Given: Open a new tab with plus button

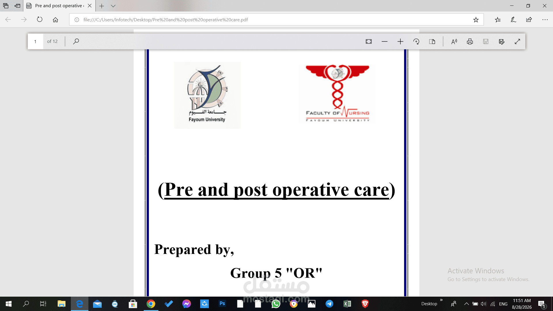Looking at the screenshot, I should click(102, 6).
